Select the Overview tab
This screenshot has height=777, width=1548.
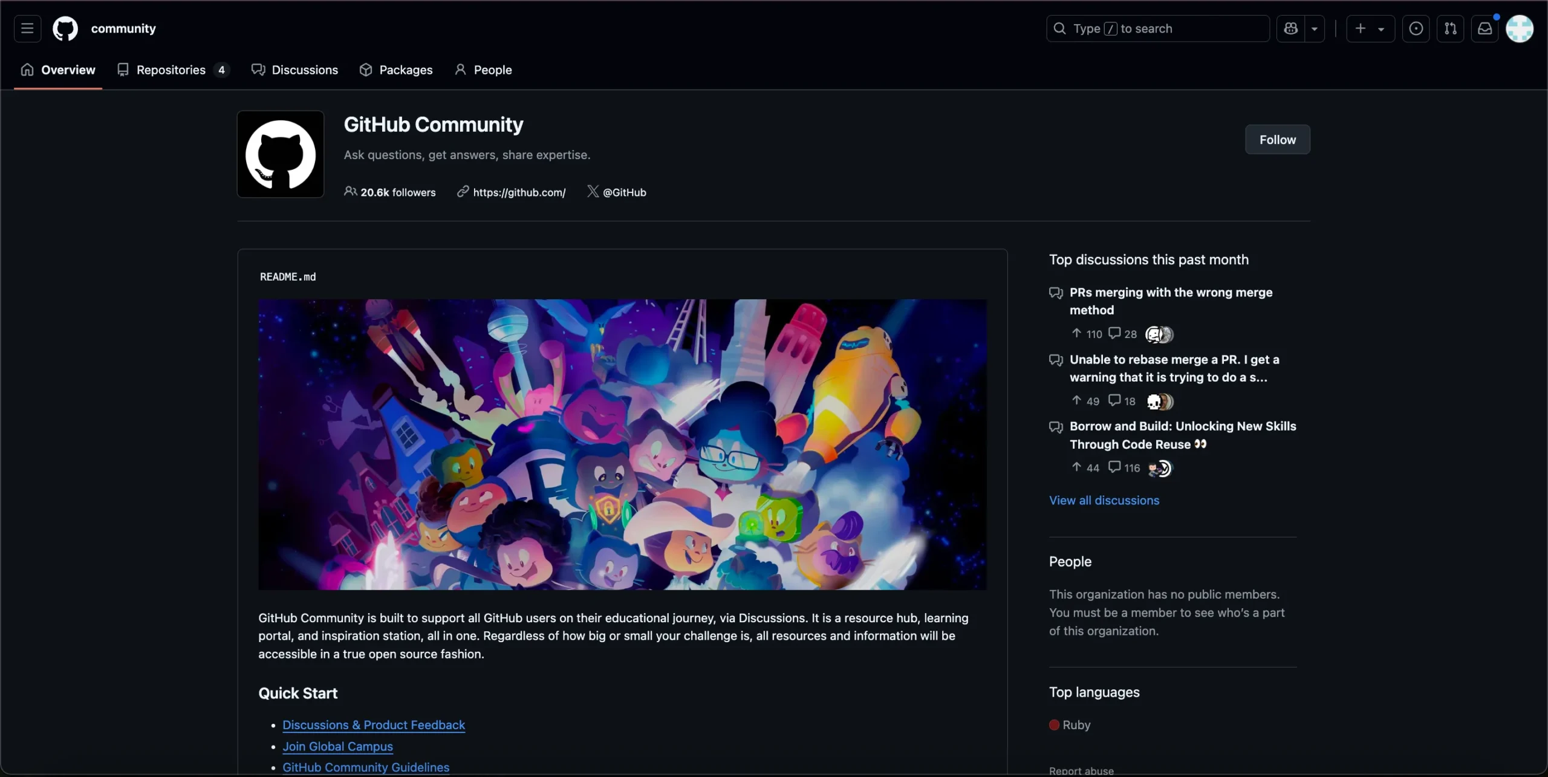click(x=58, y=70)
